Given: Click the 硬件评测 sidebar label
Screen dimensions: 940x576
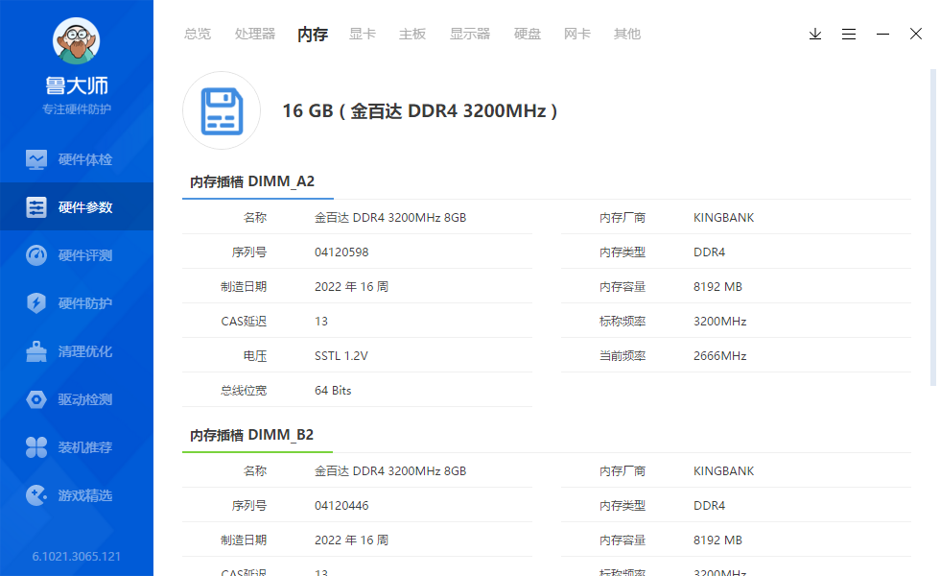Looking at the screenshot, I should pos(85,255).
